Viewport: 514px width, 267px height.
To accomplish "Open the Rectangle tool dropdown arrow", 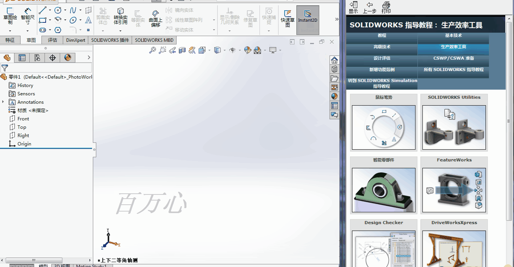I will click(x=50, y=20).
